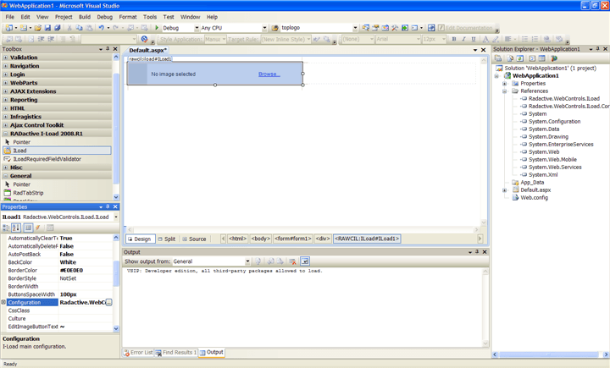The width and height of the screenshot is (610, 368).
Task: Select Web.config in Solution Explorer
Action: (x=534, y=197)
